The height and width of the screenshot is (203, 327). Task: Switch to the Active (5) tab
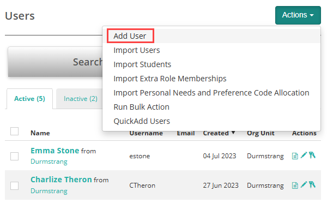pos(29,99)
